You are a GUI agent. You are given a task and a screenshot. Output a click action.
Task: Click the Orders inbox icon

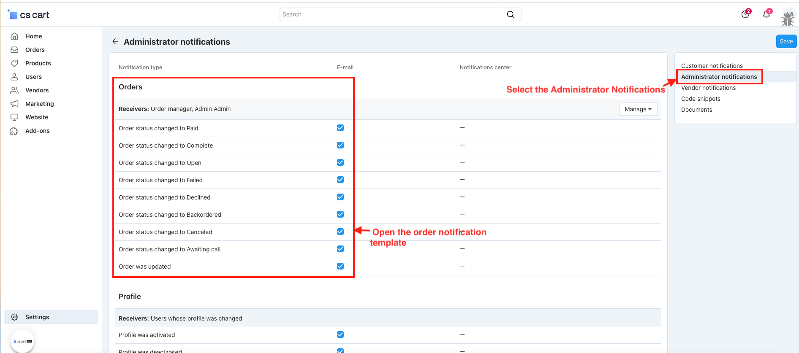(x=14, y=50)
